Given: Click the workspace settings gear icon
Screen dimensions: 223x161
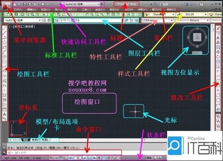Looking at the screenshot, I should (44, 20).
